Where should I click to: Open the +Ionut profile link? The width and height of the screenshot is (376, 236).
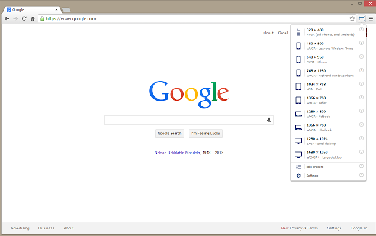tap(268, 33)
